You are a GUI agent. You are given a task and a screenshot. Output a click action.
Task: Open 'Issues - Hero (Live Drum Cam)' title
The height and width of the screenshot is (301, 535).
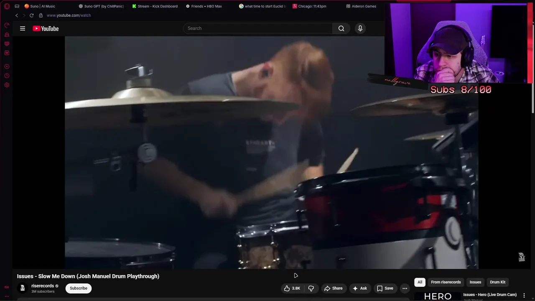490,295
